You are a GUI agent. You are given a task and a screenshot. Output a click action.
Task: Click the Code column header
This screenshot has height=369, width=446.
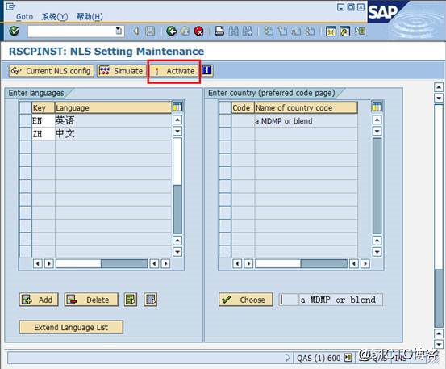pyautogui.click(x=243, y=107)
